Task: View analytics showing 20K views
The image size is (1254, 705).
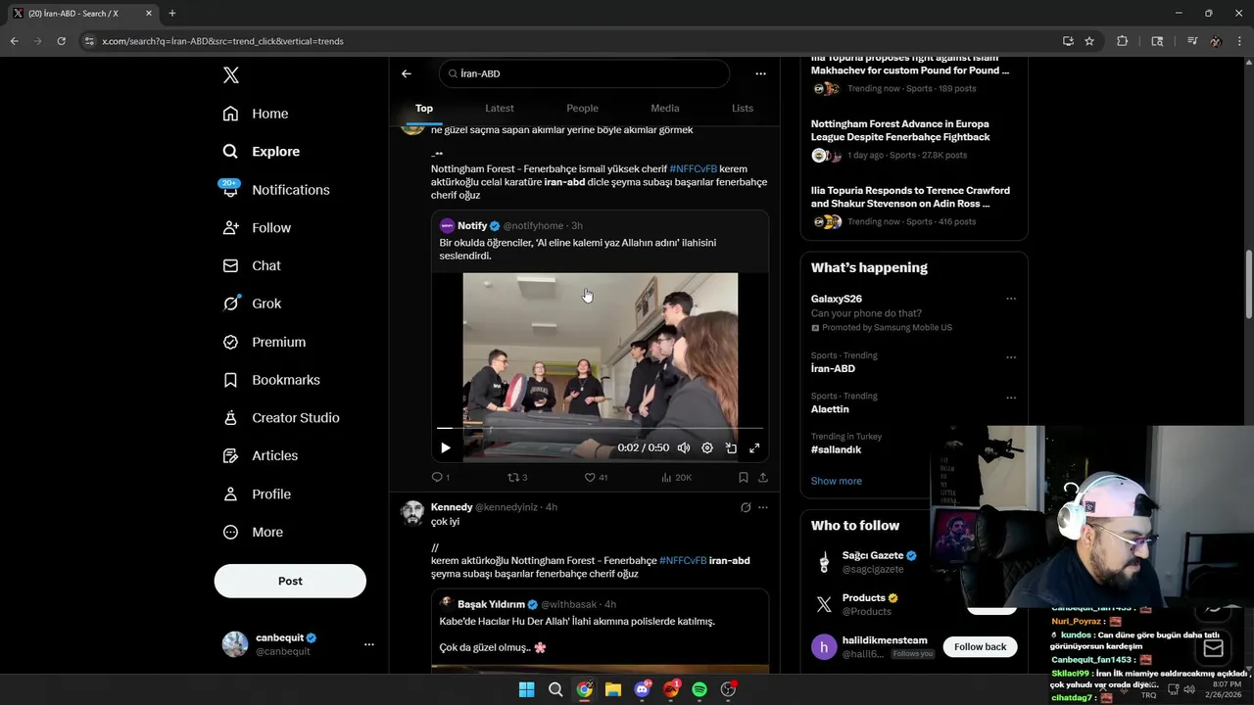Action: coord(676,478)
